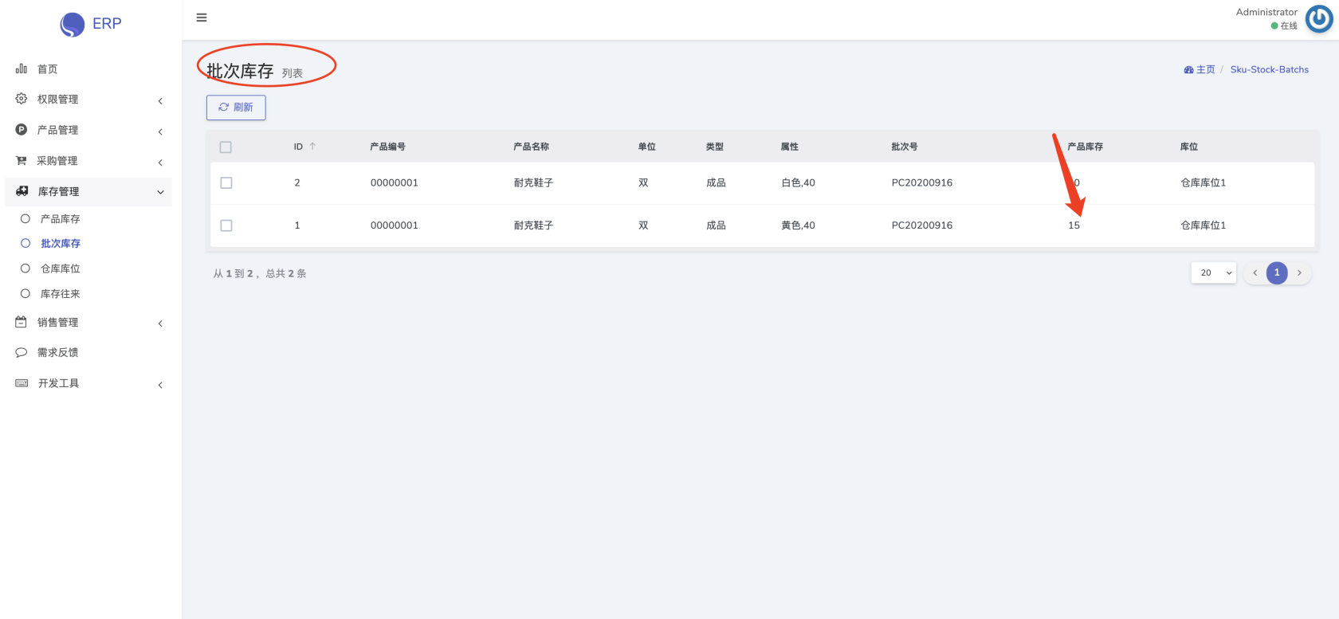Viewport: 1339px width, 619px height.
Task: Click the 产品库存 column header
Action: point(1086,147)
